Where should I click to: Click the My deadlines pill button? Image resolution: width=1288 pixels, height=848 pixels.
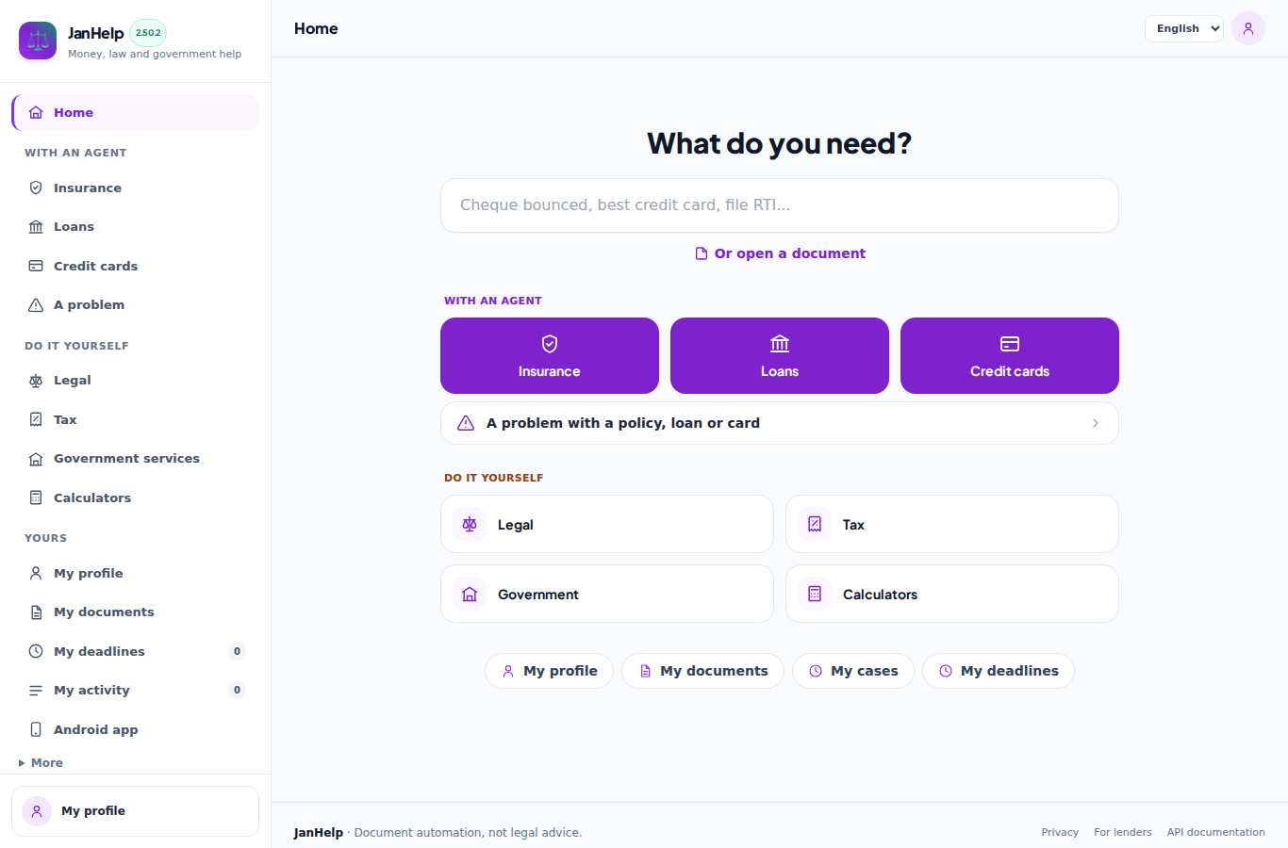click(x=999, y=671)
